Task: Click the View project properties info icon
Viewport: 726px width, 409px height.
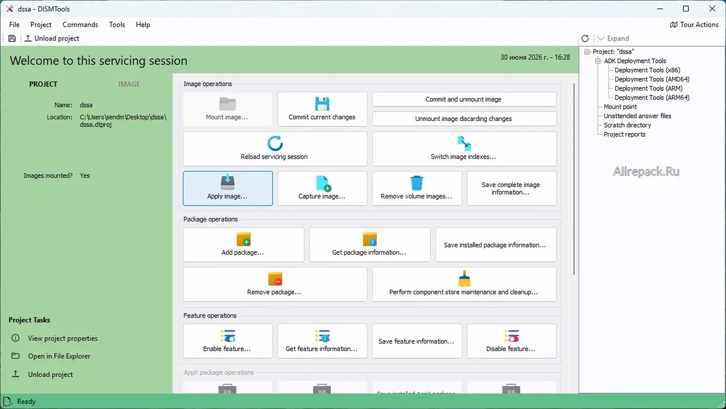Action: [15, 338]
